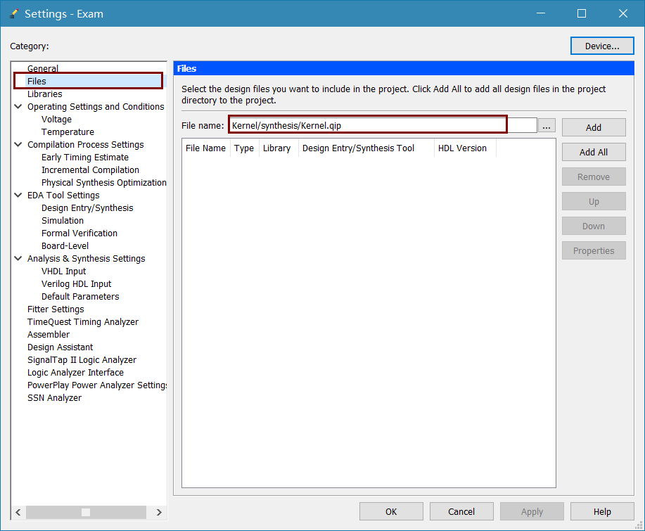Screen dimensions: 645x531
Task: Click the Up button
Action: click(x=594, y=202)
